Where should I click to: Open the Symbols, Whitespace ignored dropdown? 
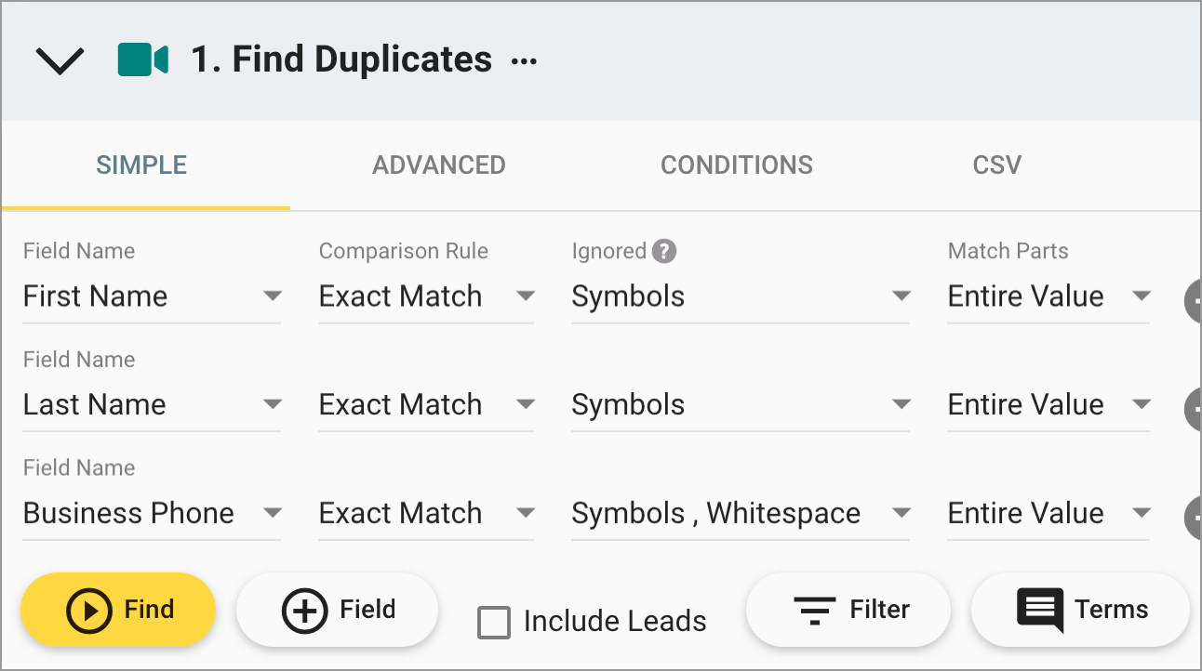click(x=901, y=513)
